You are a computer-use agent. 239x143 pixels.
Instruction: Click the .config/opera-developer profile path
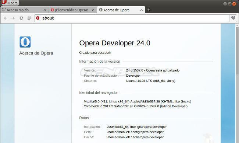point(135,132)
